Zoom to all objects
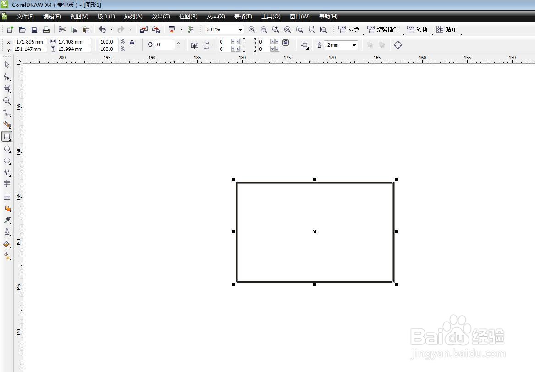Screen dimensions: 535x372 tap(287, 30)
